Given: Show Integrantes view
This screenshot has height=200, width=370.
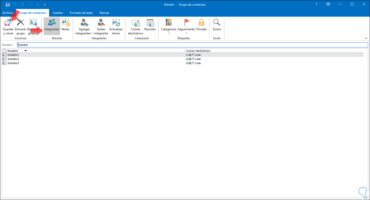Looking at the screenshot, I should pos(52,27).
